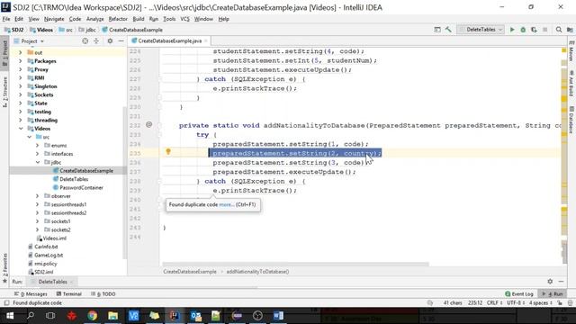576x324 pixels.
Task: Collapse the Videos module
Action: coord(21,129)
